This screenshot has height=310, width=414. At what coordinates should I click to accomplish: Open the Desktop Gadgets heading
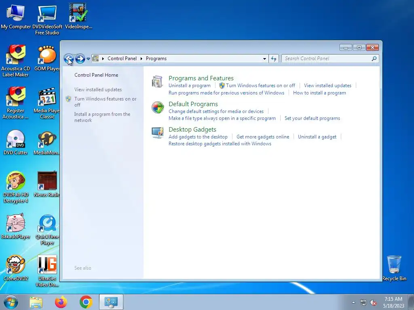[x=192, y=130]
